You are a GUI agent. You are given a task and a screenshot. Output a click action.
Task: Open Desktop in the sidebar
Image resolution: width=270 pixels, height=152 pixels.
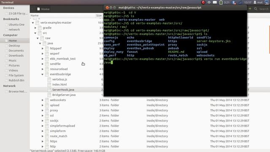tap(14, 46)
